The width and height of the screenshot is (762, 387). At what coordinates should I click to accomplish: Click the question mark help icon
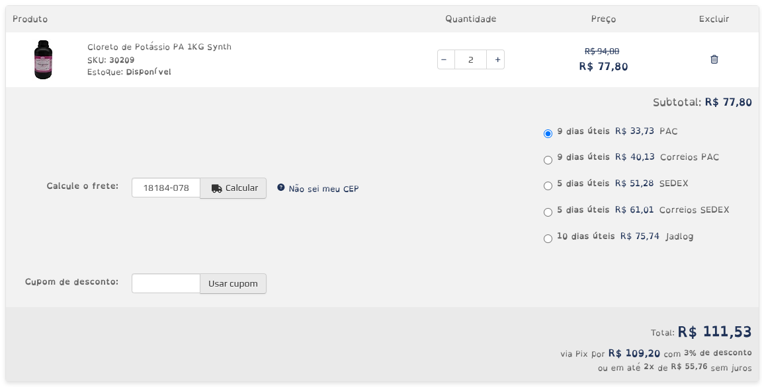[x=280, y=188]
